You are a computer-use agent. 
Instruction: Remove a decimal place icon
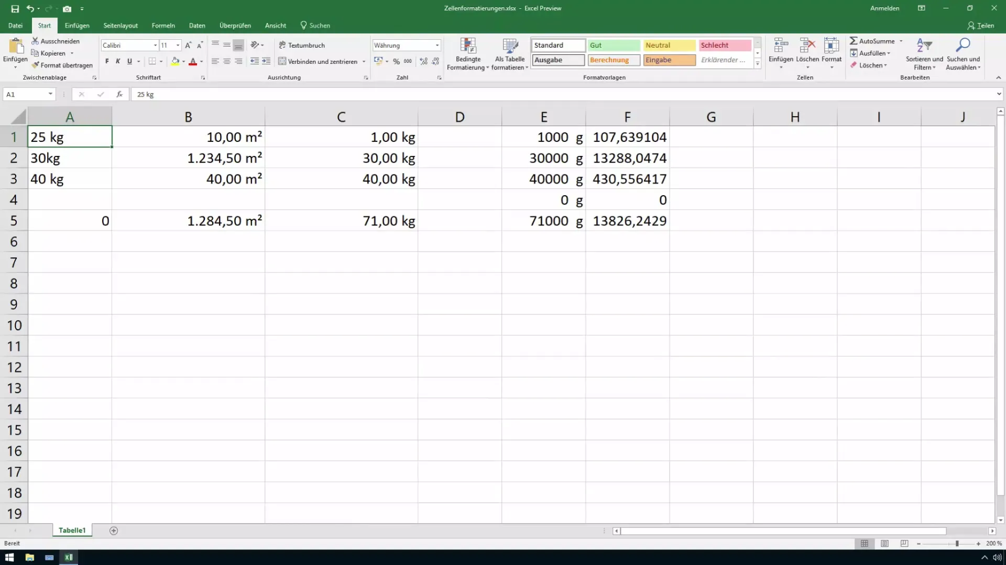click(435, 61)
